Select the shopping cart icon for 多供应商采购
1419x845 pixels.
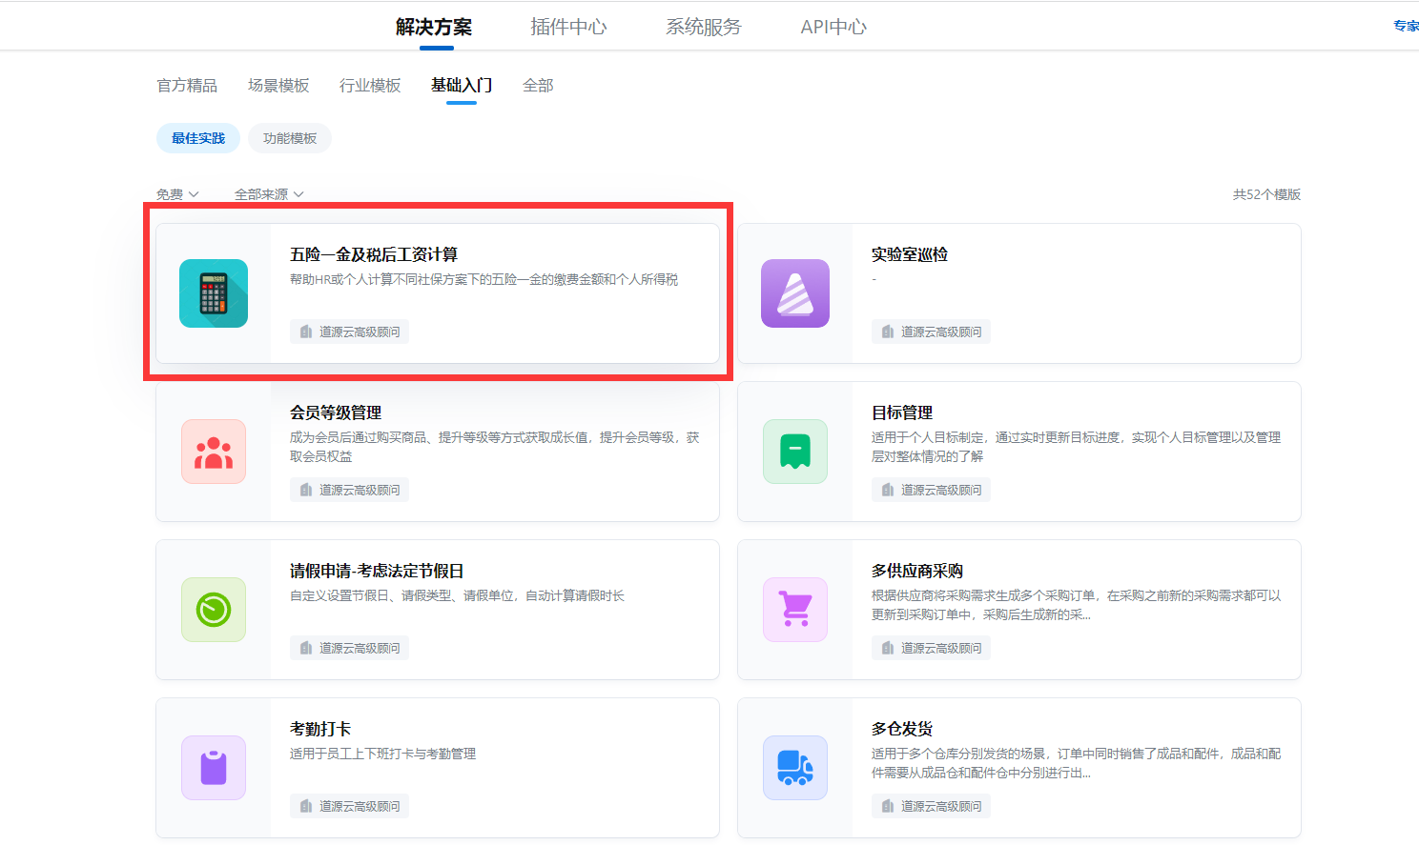[x=794, y=610]
